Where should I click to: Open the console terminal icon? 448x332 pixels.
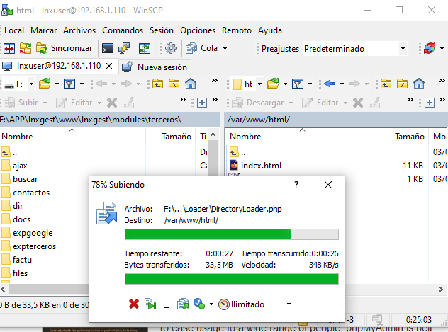tap(108, 48)
